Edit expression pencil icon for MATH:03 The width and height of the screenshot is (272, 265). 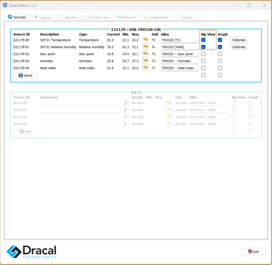(x=125, y=124)
